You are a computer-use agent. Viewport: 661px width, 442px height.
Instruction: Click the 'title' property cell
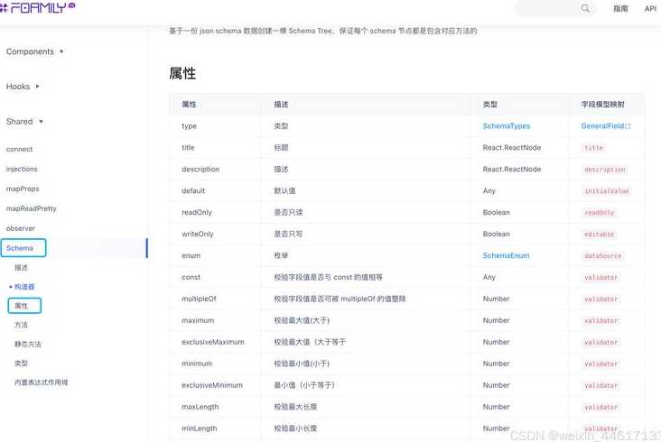point(216,147)
